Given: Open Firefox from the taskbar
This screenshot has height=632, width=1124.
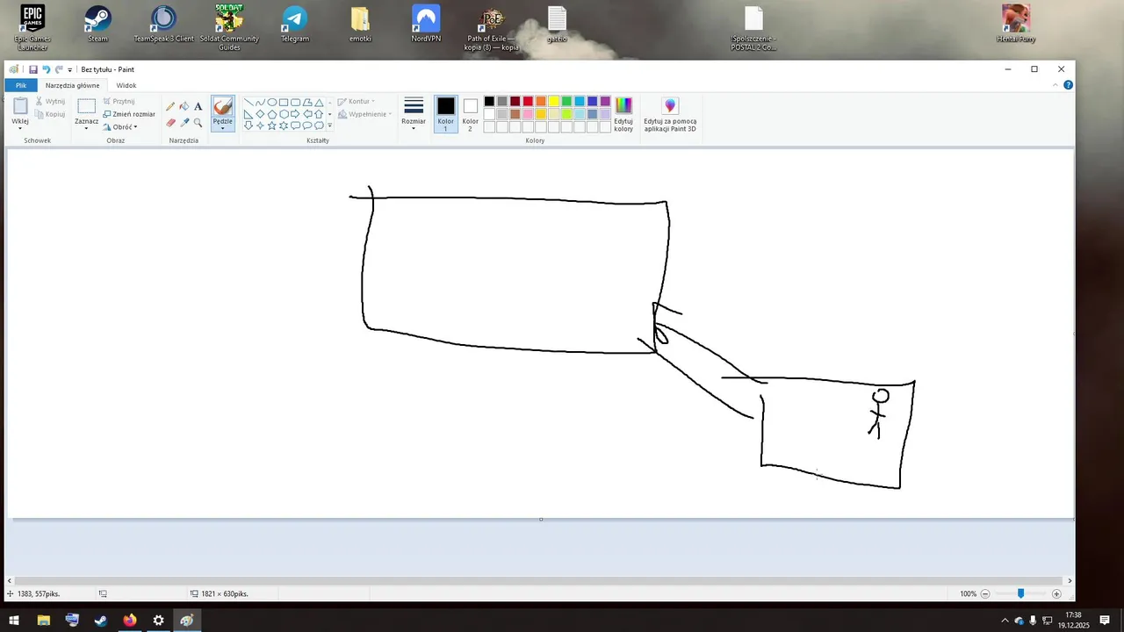Looking at the screenshot, I should click(130, 621).
